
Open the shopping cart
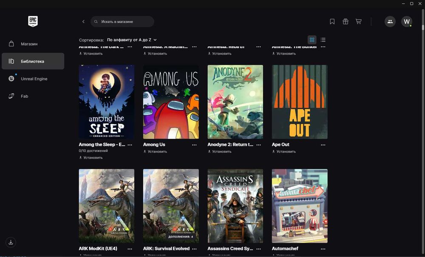pyautogui.click(x=358, y=21)
